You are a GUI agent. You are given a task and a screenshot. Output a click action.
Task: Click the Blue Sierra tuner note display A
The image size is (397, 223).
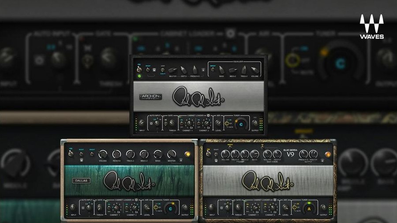click(309, 209)
